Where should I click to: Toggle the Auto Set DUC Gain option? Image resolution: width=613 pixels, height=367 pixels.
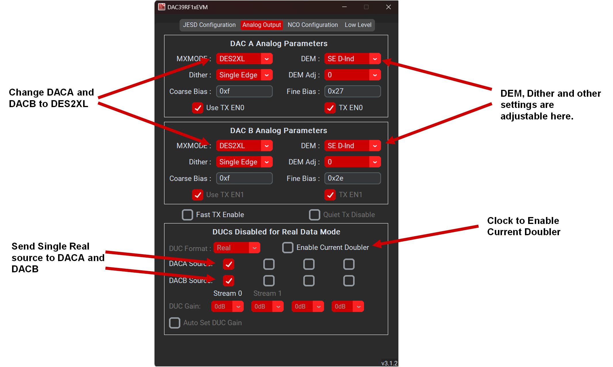point(175,323)
